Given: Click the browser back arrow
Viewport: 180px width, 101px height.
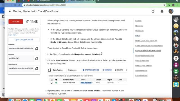Looking at the screenshot, I should click(x=7, y=5).
